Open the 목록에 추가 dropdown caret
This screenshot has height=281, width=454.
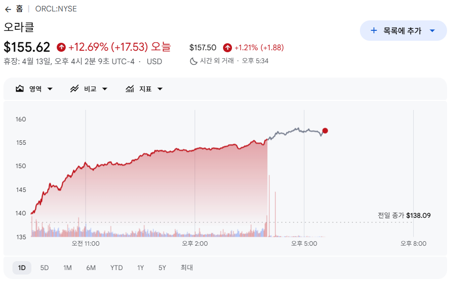(x=432, y=31)
